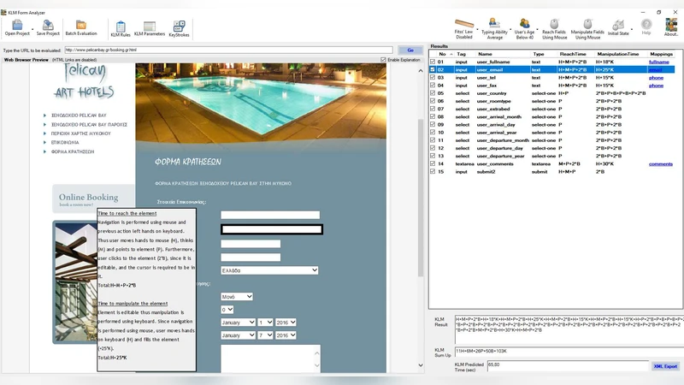Open Batch Evaluation from the toolbar
The width and height of the screenshot is (684, 385).
tap(81, 26)
